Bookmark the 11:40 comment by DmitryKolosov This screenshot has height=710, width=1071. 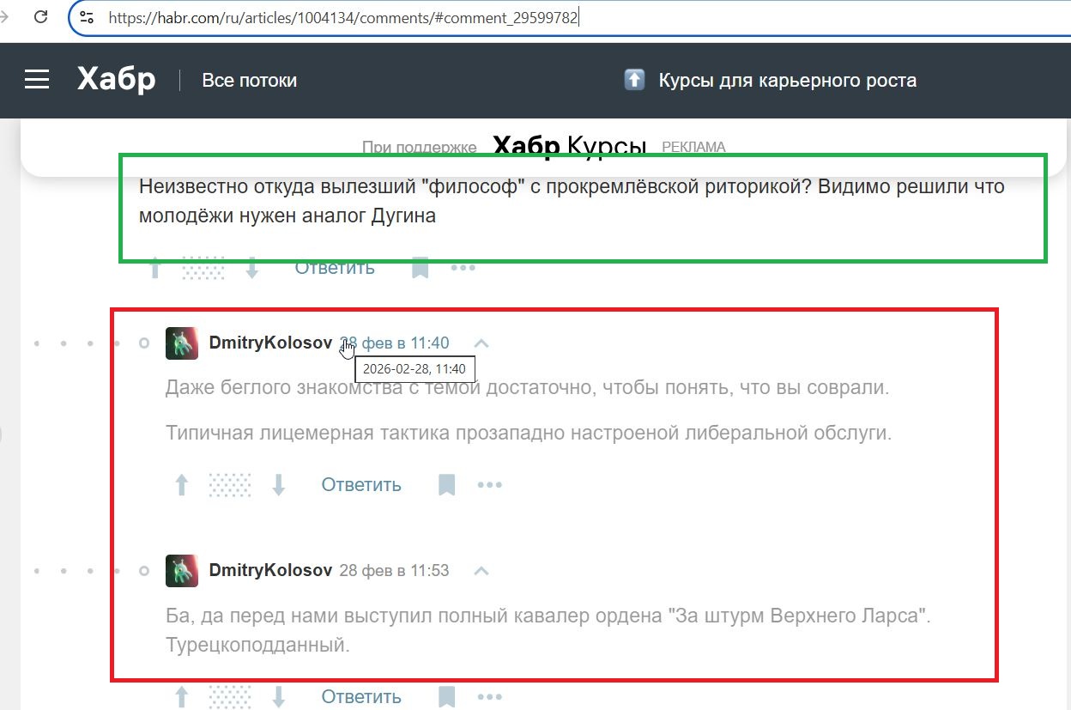point(446,485)
